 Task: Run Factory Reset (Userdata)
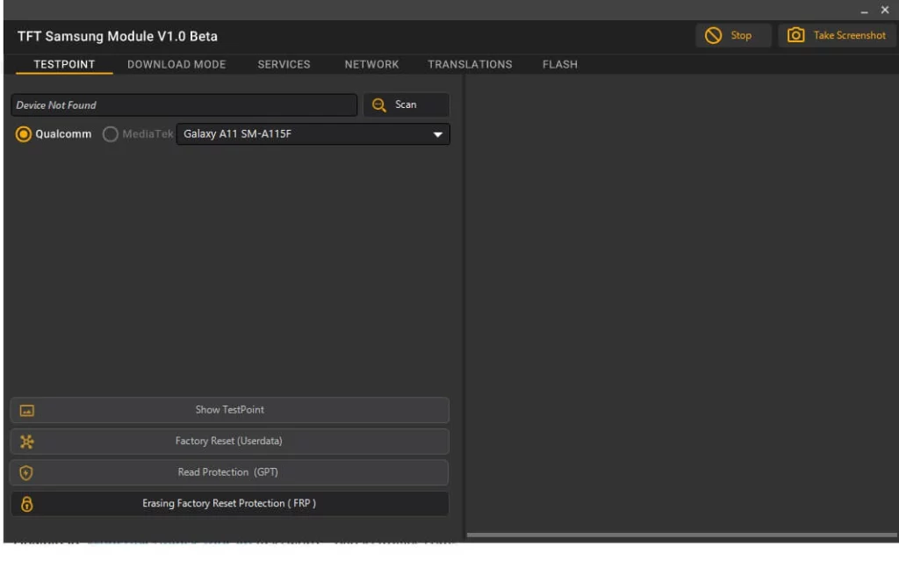pyautogui.click(x=229, y=442)
